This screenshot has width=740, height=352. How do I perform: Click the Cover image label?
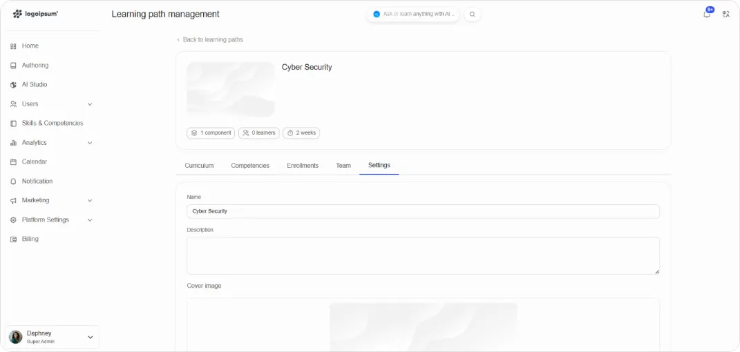coord(204,286)
